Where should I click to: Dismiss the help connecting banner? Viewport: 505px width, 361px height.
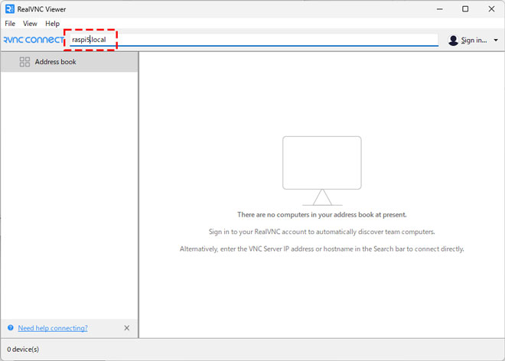(x=127, y=328)
